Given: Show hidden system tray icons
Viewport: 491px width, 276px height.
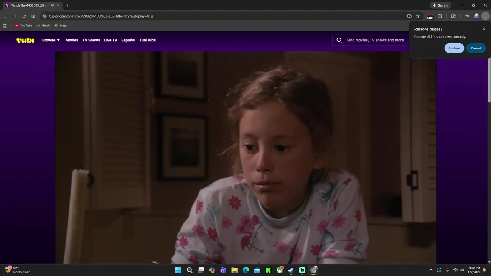Looking at the screenshot, I should click(431, 270).
